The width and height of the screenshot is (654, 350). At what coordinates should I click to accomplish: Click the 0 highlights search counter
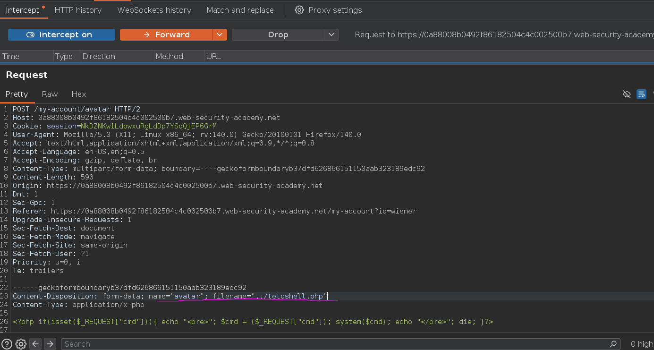click(x=642, y=344)
